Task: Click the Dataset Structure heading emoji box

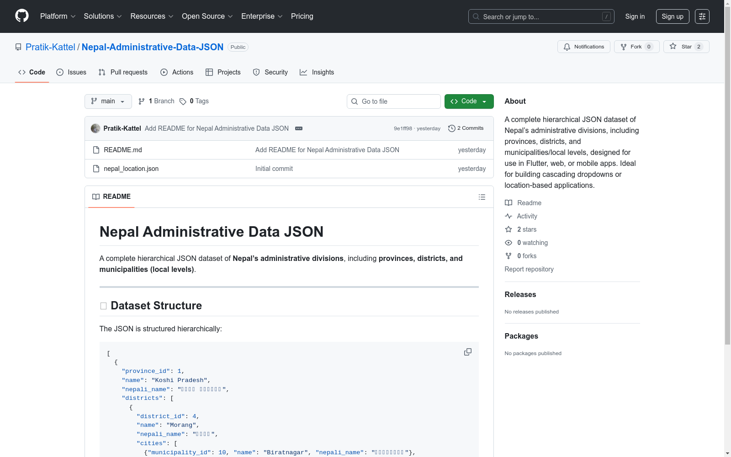Action: [x=103, y=306]
